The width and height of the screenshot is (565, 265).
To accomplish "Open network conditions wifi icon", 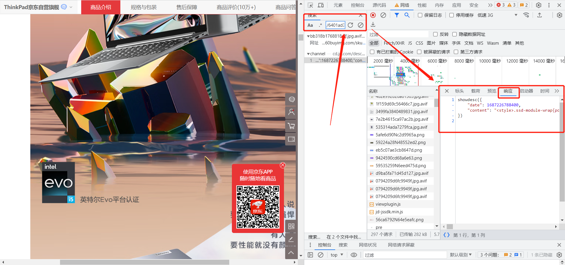I will pyautogui.click(x=526, y=15).
